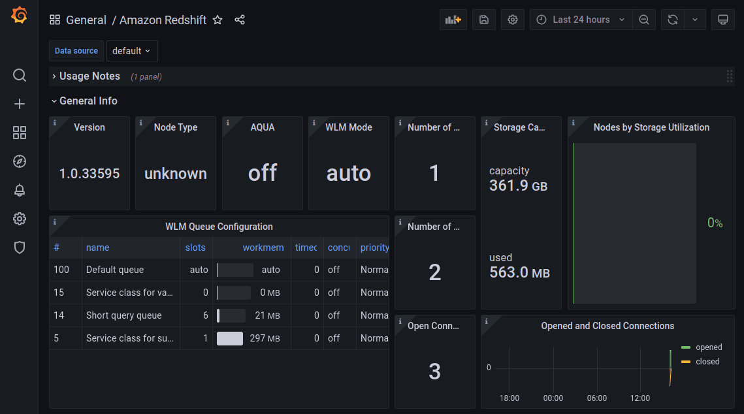The width and height of the screenshot is (744, 414).
Task: Open the Last 24 hours time picker
Action: [x=580, y=20]
